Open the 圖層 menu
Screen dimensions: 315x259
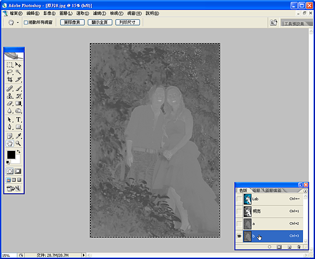66,14
